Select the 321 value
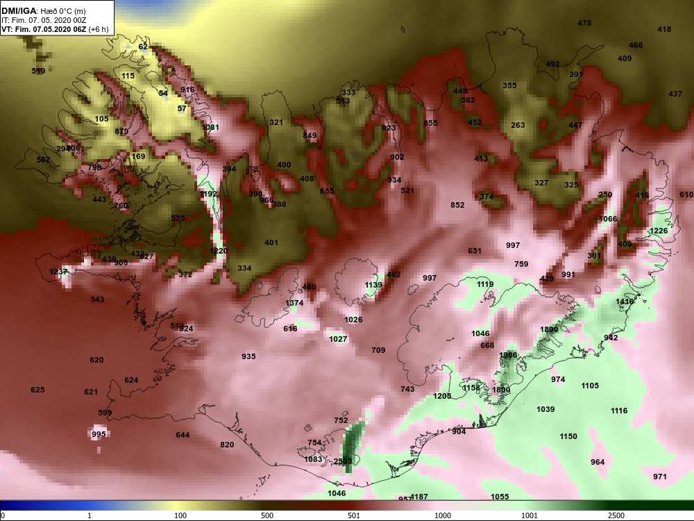694x521 pixels. tap(276, 122)
